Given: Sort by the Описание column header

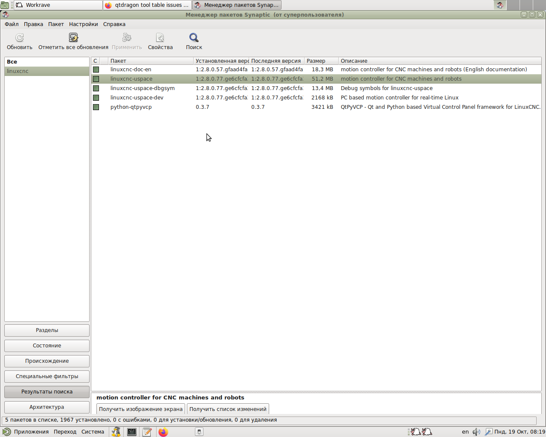Looking at the screenshot, I should point(440,61).
